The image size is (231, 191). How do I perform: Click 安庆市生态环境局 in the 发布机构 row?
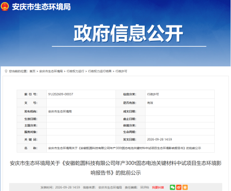pyautogui.click(x=60, y=111)
